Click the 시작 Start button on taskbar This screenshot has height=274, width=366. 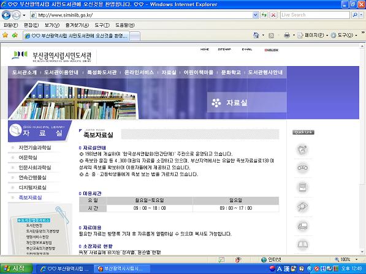point(16,268)
